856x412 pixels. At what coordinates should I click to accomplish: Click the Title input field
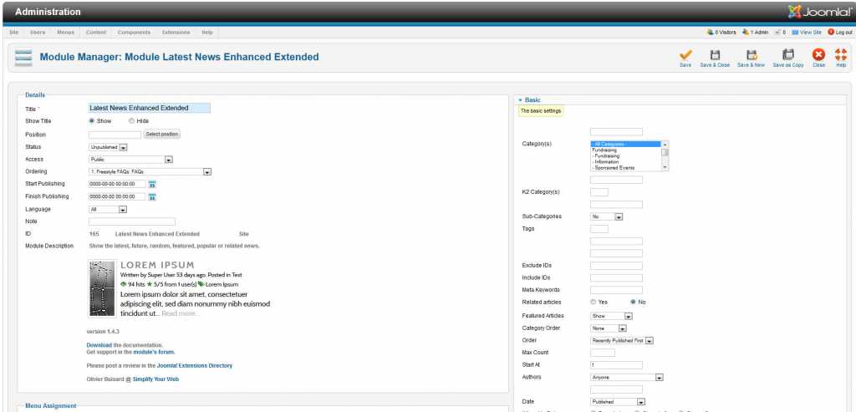(x=149, y=108)
